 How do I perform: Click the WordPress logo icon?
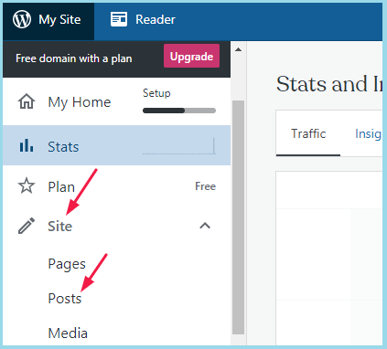22,19
